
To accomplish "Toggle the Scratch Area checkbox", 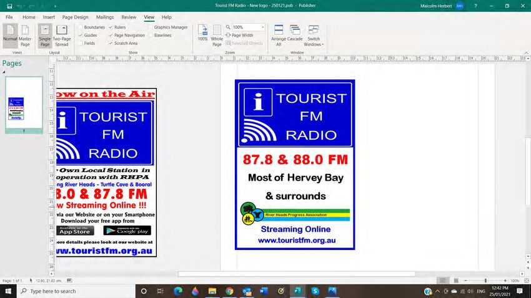I will click(x=111, y=43).
